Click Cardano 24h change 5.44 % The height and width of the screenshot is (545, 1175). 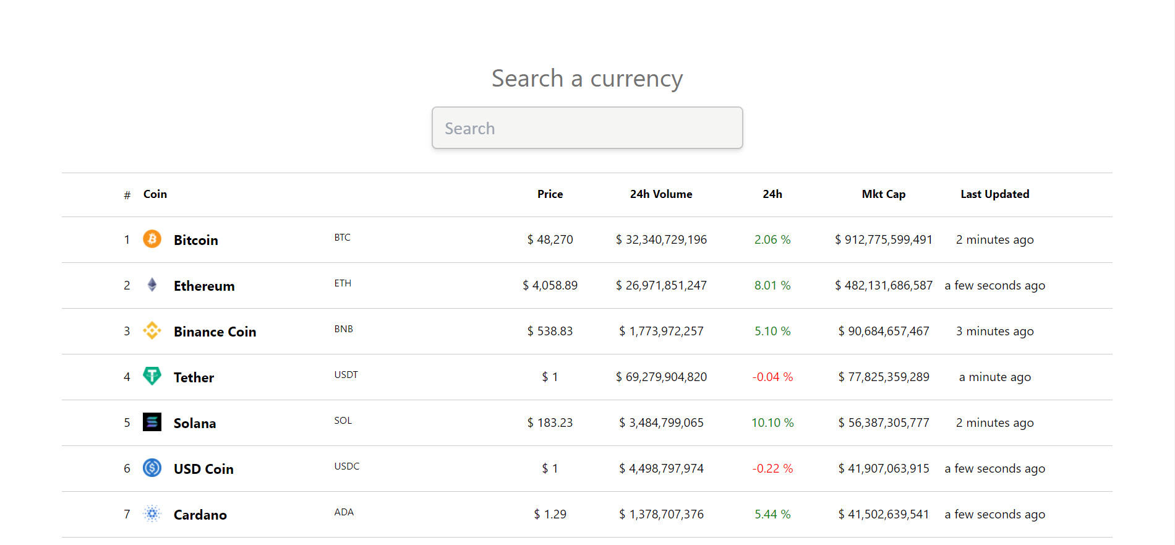pyautogui.click(x=772, y=514)
